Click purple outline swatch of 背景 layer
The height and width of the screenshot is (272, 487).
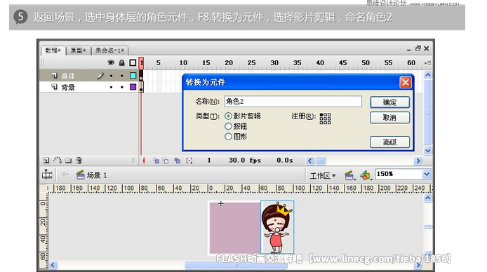tap(133, 87)
